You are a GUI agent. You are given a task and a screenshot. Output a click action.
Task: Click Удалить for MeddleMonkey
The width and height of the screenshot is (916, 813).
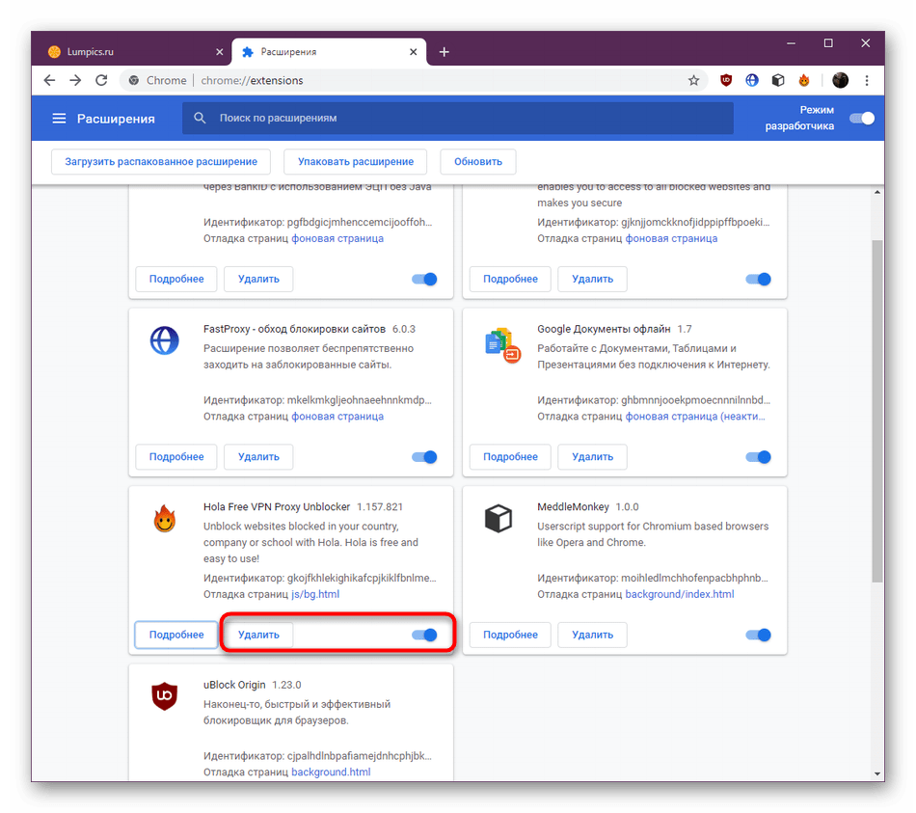[x=592, y=635]
